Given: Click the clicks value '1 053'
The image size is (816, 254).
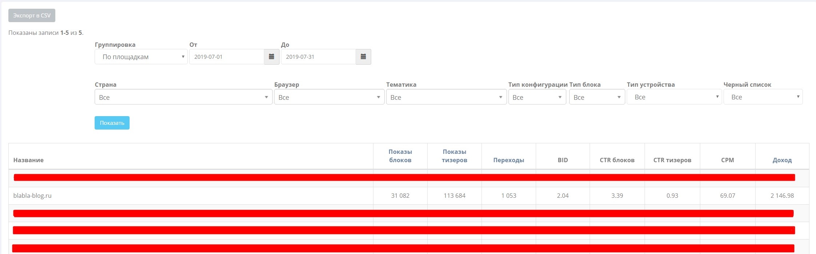Looking at the screenshot, I should click(509, 196).
